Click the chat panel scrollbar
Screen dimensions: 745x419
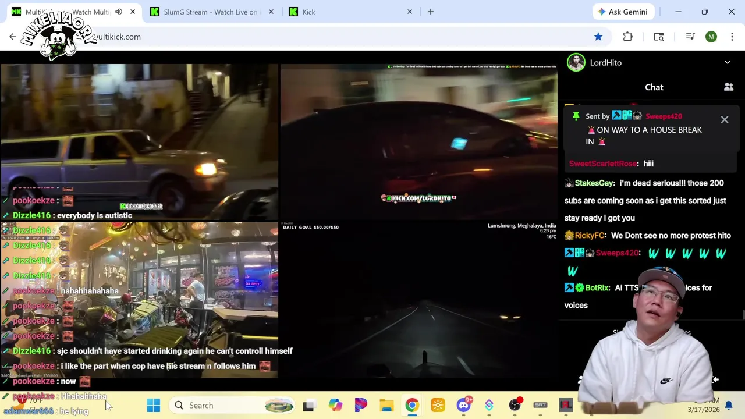[743, 315]
